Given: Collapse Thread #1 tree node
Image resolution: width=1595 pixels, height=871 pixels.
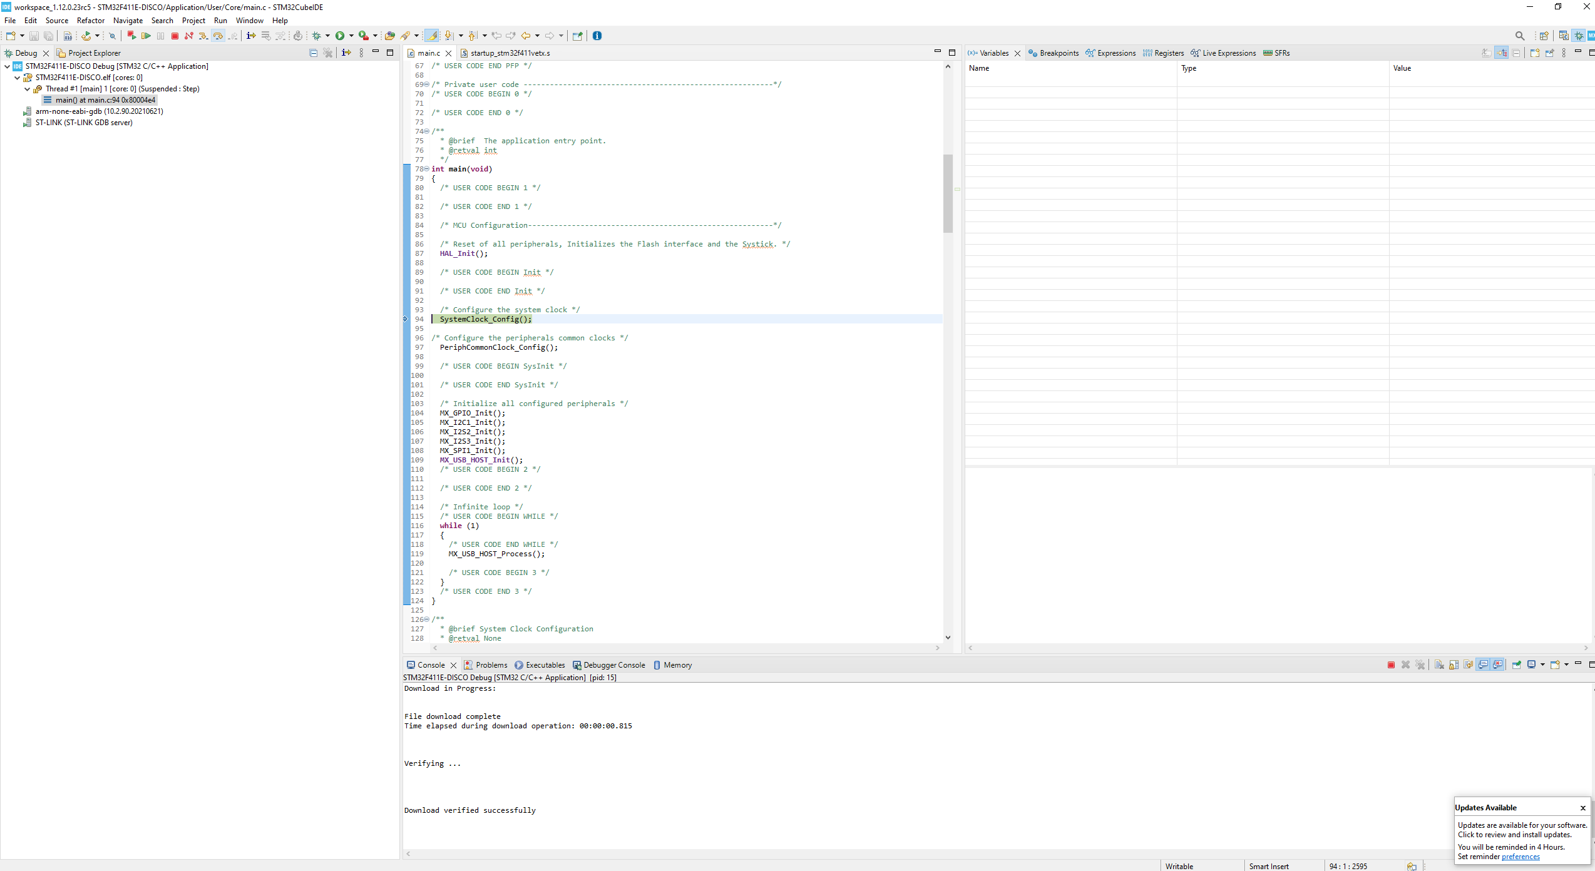Looking at the screenshot, I should coord(27,89).
